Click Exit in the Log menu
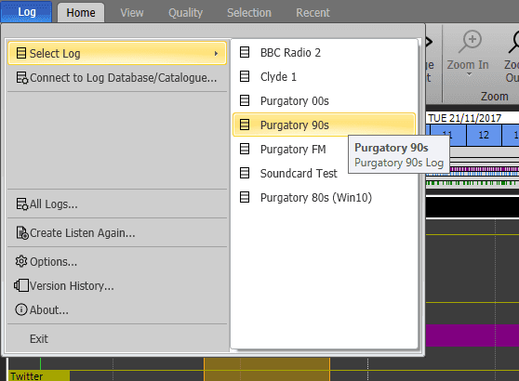Screen dimensions: 519x381 39,338
